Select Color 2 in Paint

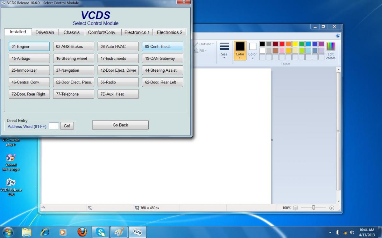click(x=252, y=50)
